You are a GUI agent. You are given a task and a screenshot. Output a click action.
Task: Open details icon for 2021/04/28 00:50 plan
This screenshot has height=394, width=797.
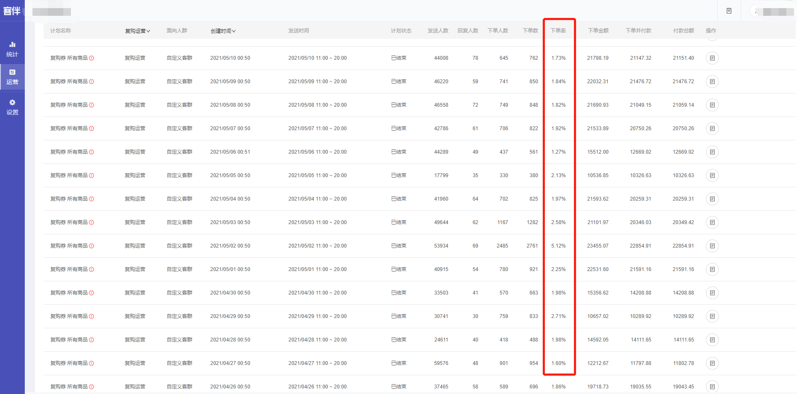(712, 340)
